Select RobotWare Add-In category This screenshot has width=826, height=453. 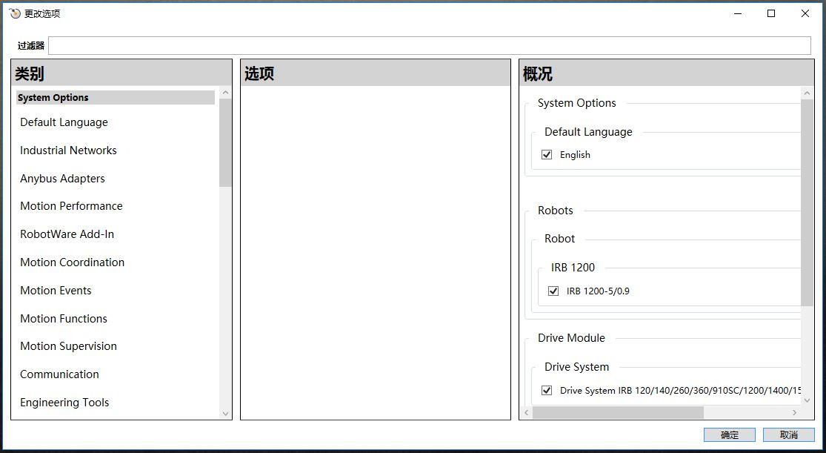click(67, 234)
